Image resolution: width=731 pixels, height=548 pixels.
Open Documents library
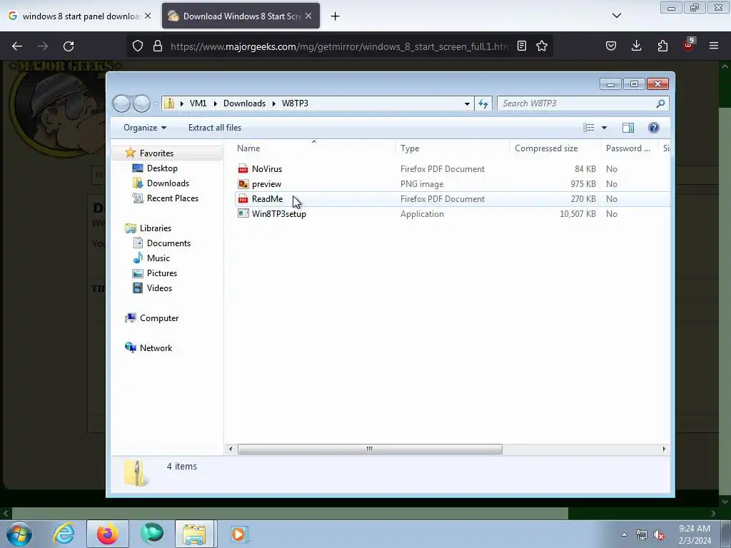click(x=168, y=243)
